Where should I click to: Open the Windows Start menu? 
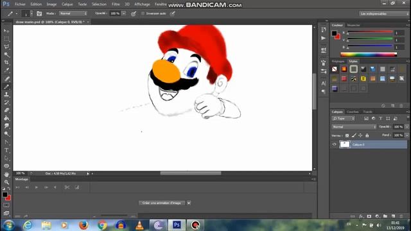tap(8, 225)
